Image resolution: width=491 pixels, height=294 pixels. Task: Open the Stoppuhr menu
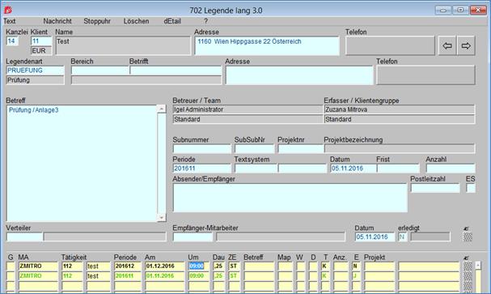click(x=97, y=21)
